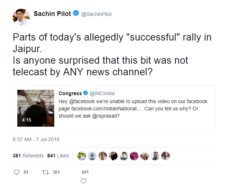The width and height of the screenshot is (226, 186).
Task: View the 361 Retweets list
Action: point(28,156)
